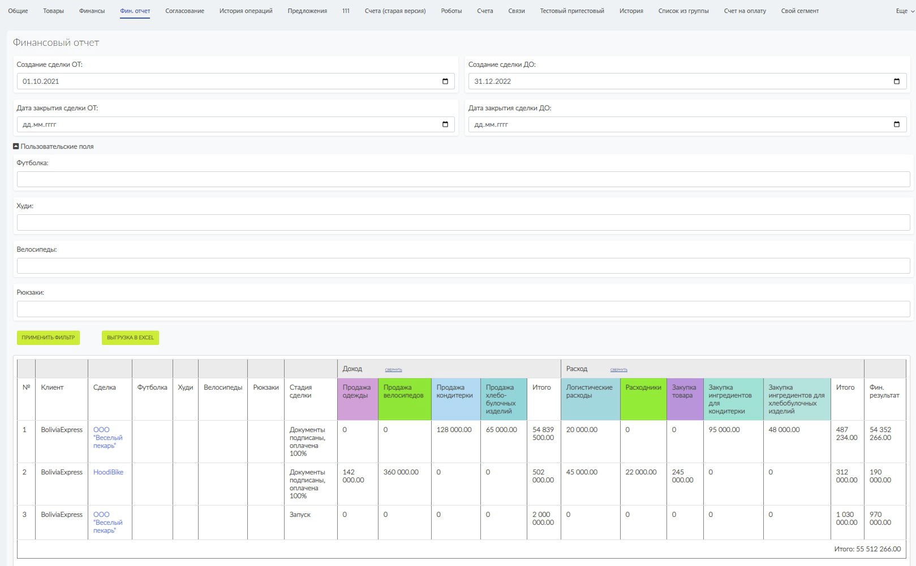Image resolution: width=916 pixels, height=566 pixels.
Task: Open the Роботы tab
Action: coord(451,11)
